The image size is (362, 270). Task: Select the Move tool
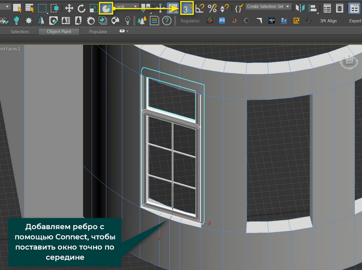69,8
